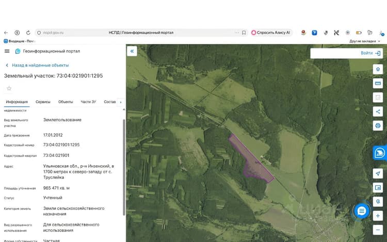This screenshot has height=242, width=387.
Task: Select the Информация tab
Action: (17, 102)
